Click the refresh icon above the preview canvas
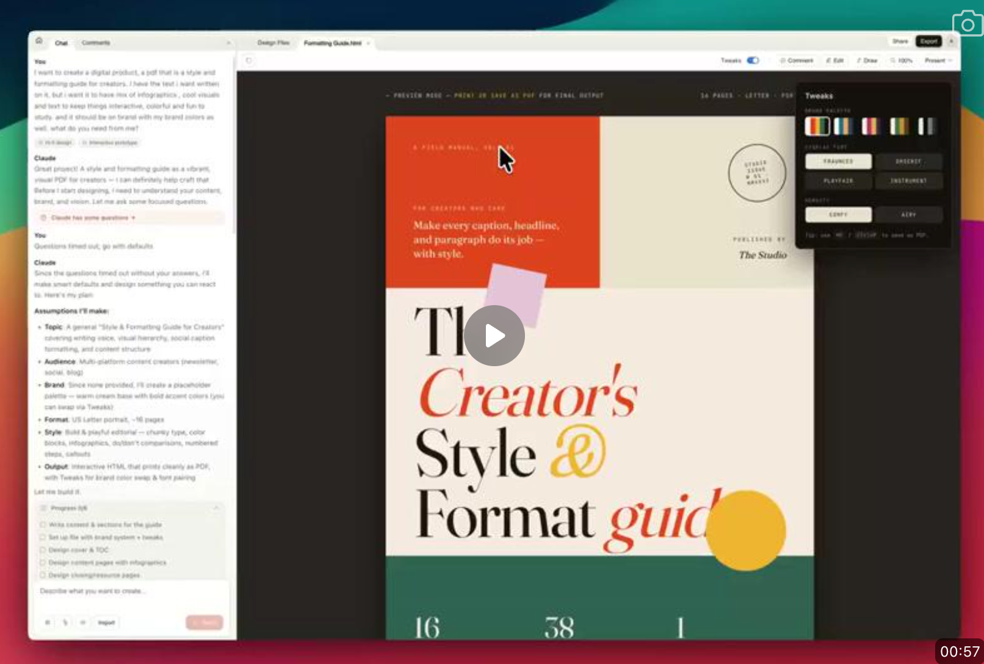This screenshot has height=664, width=984. 249,60
